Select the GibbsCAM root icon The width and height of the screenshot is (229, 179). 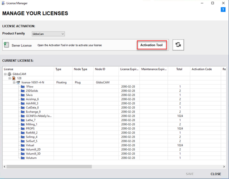[9, 74]
